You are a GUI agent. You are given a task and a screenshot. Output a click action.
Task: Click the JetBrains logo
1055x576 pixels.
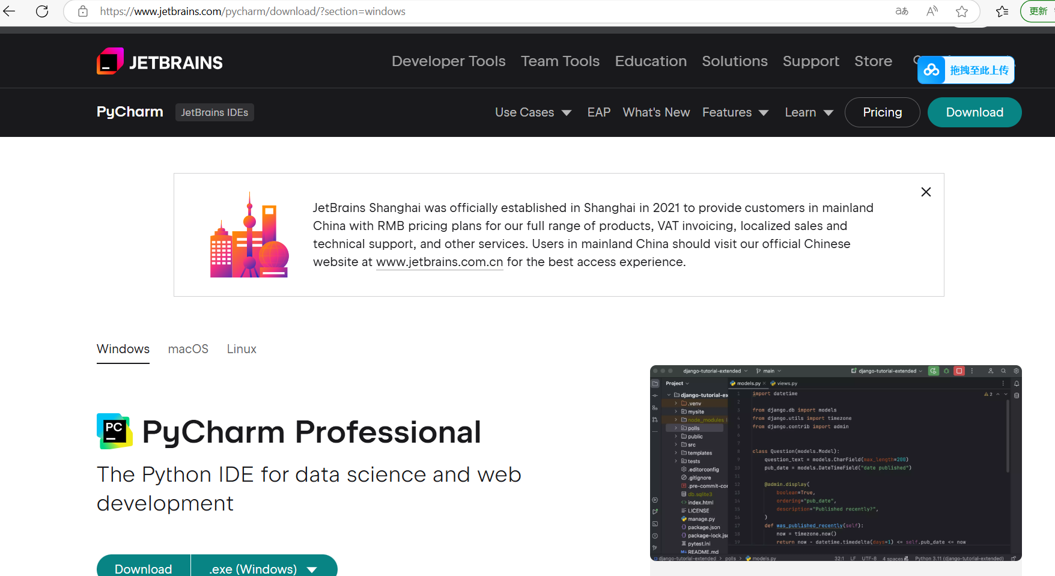[x=160, y=61]
